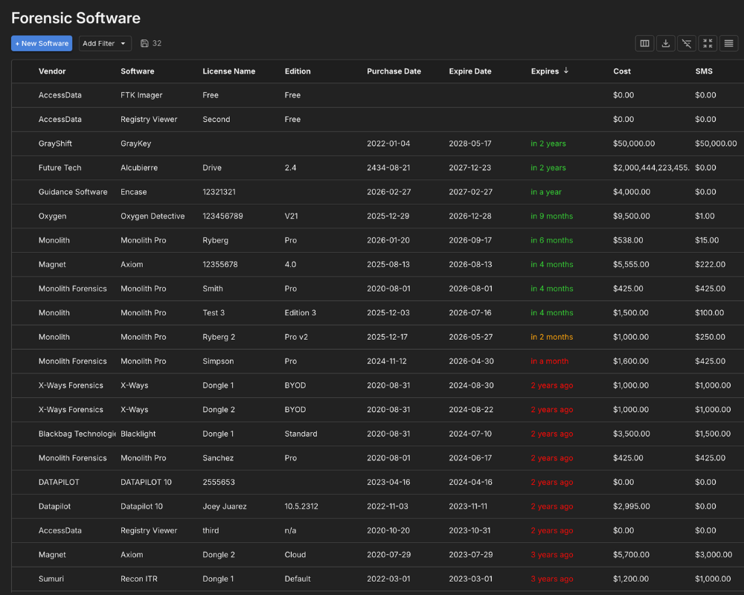Open the column visibility icon
The height and width of the screenshot is (595, 744).
coord(644,43)
